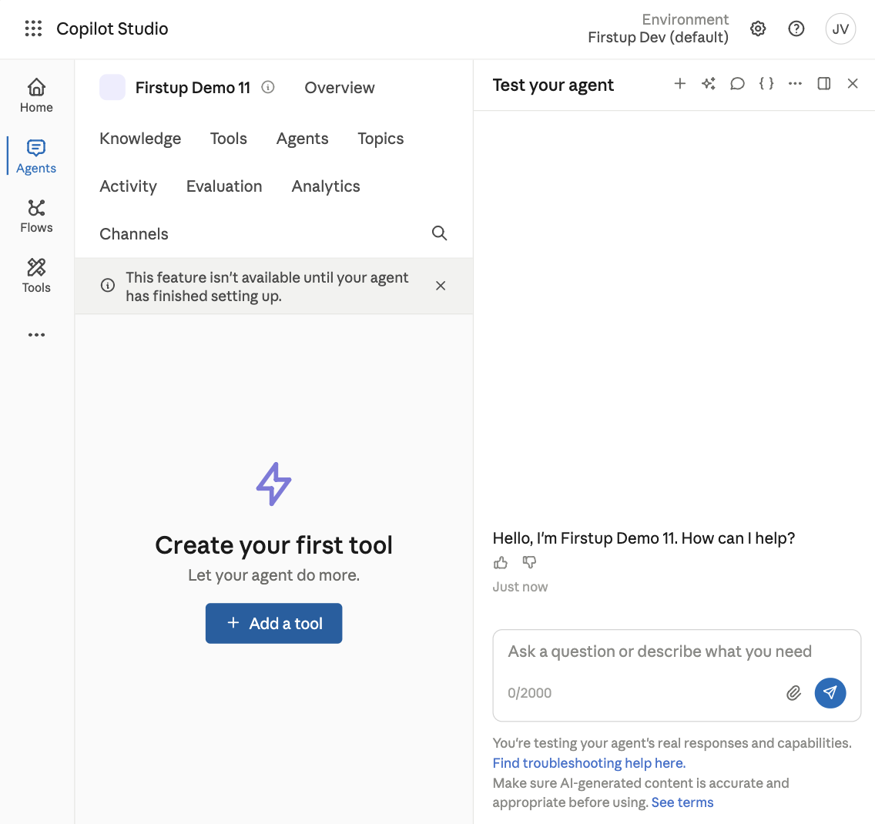Click the lightning bolt tool illustration
Viewport: 875px width, 824px height.
point(273,484)
